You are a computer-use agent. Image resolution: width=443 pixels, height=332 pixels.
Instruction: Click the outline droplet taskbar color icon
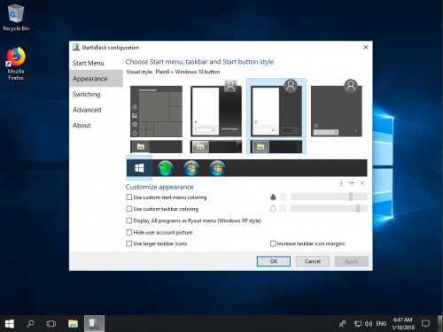[x=273, y=209]
